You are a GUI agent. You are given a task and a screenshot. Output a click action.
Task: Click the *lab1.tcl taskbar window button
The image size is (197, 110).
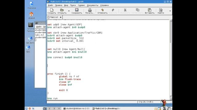106,108
